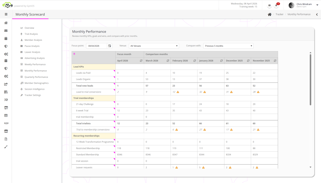This screenshot has height=183, width=321.
Task: Click the Tracker breadcrumb link
Action: [279, 14]
